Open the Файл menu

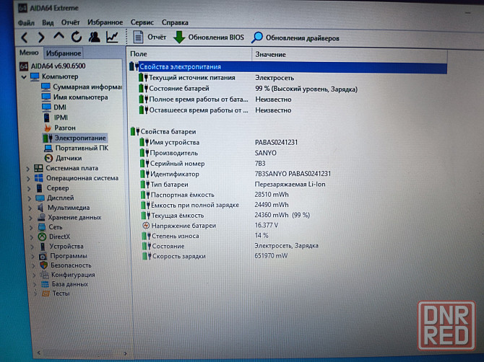click(26, 22)
